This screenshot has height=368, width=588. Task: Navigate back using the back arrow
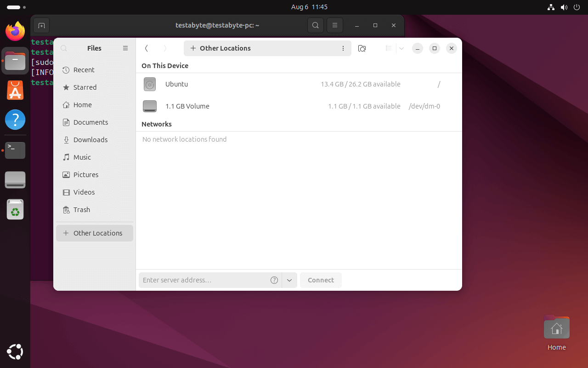coord(147,48)
